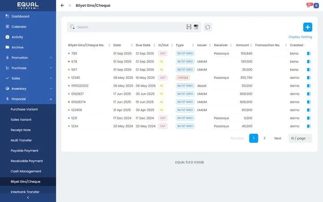The height and width of the screenshot is (202, 323).
Task: Open the detail icon for row 12345
Action: [x=309, y=78]
